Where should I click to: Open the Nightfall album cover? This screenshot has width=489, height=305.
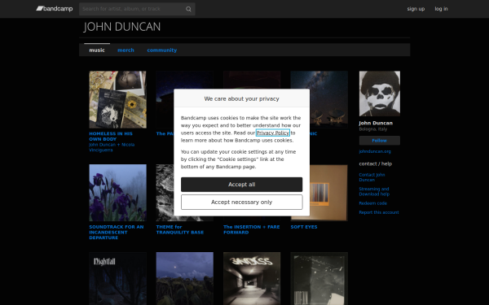117,278
